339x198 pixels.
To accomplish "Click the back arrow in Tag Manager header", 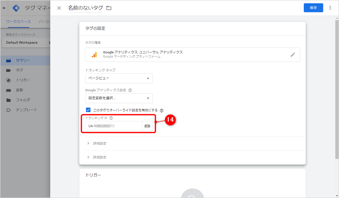I will (x=4, y=8).
